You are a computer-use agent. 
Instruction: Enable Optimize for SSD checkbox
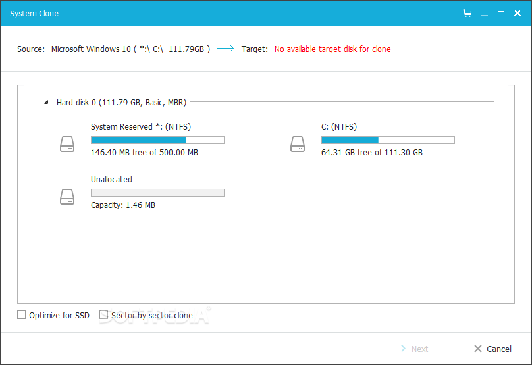point(21,315)
